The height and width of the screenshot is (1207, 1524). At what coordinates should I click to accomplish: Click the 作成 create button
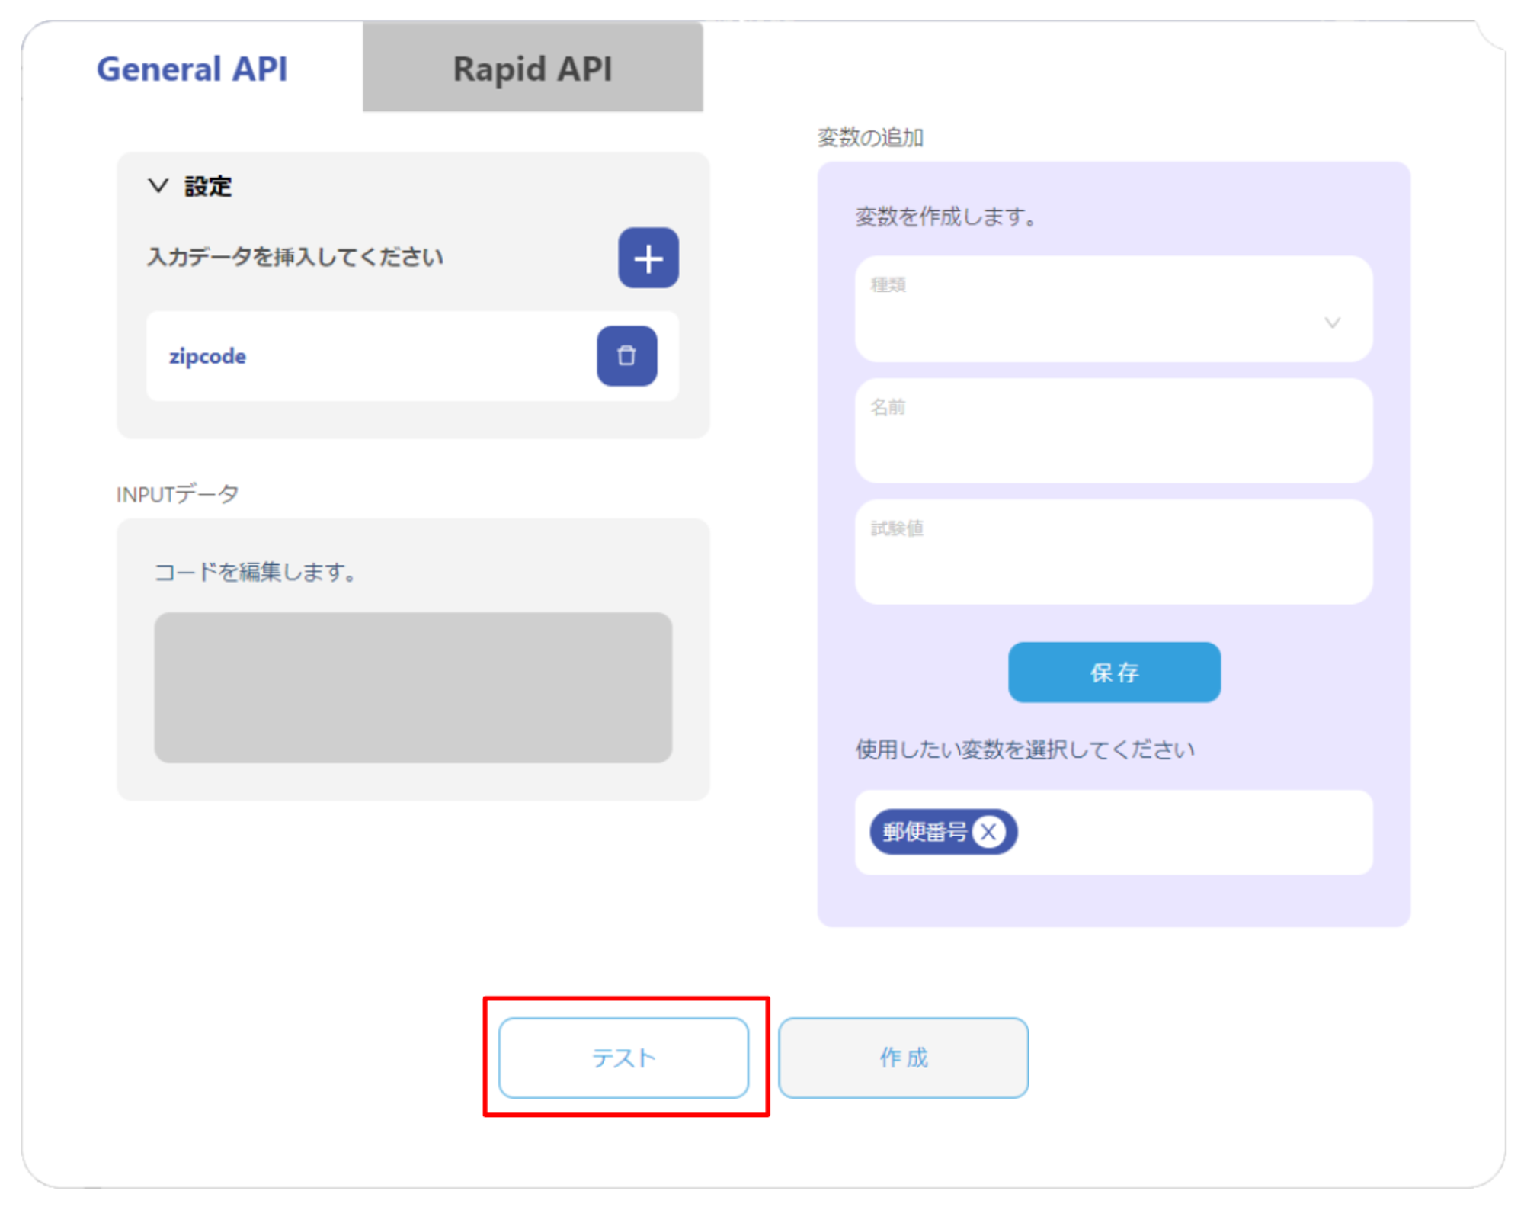point(903,1058)
